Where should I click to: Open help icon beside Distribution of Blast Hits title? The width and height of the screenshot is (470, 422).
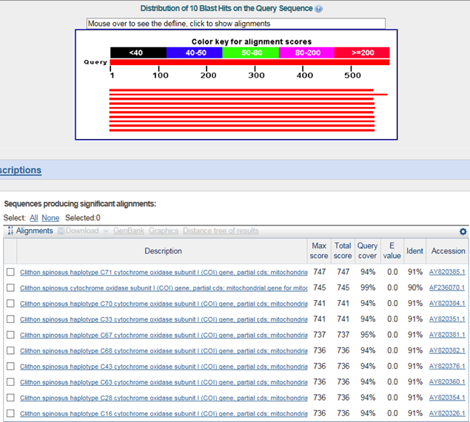[x=319, y=9]
